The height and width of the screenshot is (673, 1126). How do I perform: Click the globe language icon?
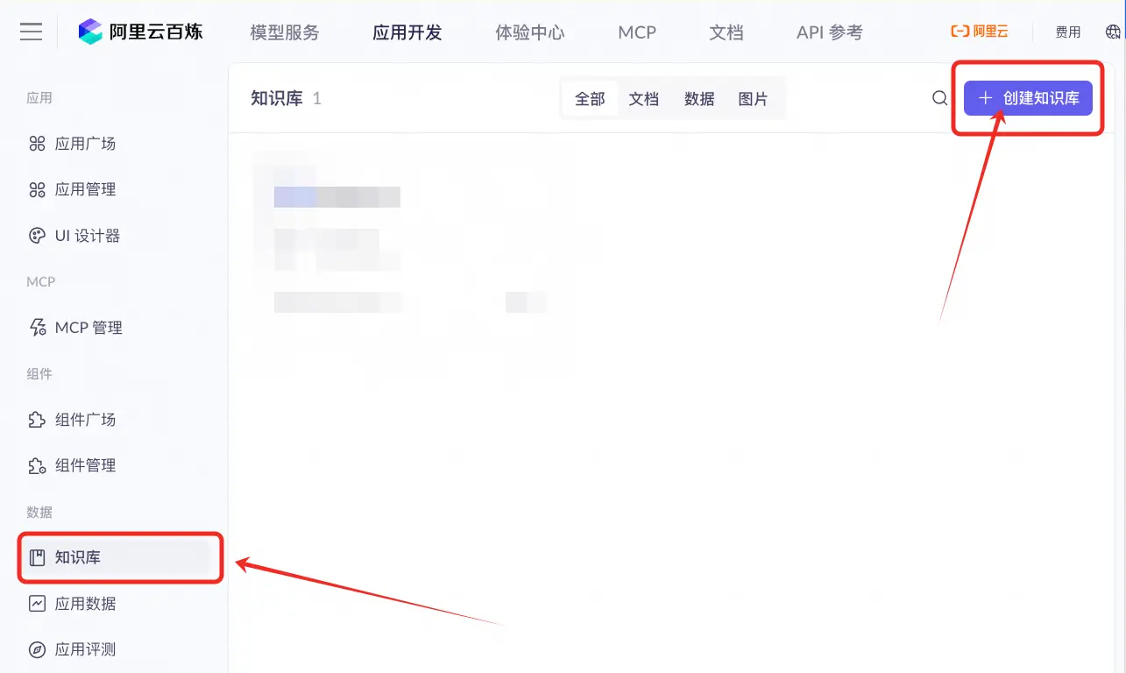(1114, 32)
